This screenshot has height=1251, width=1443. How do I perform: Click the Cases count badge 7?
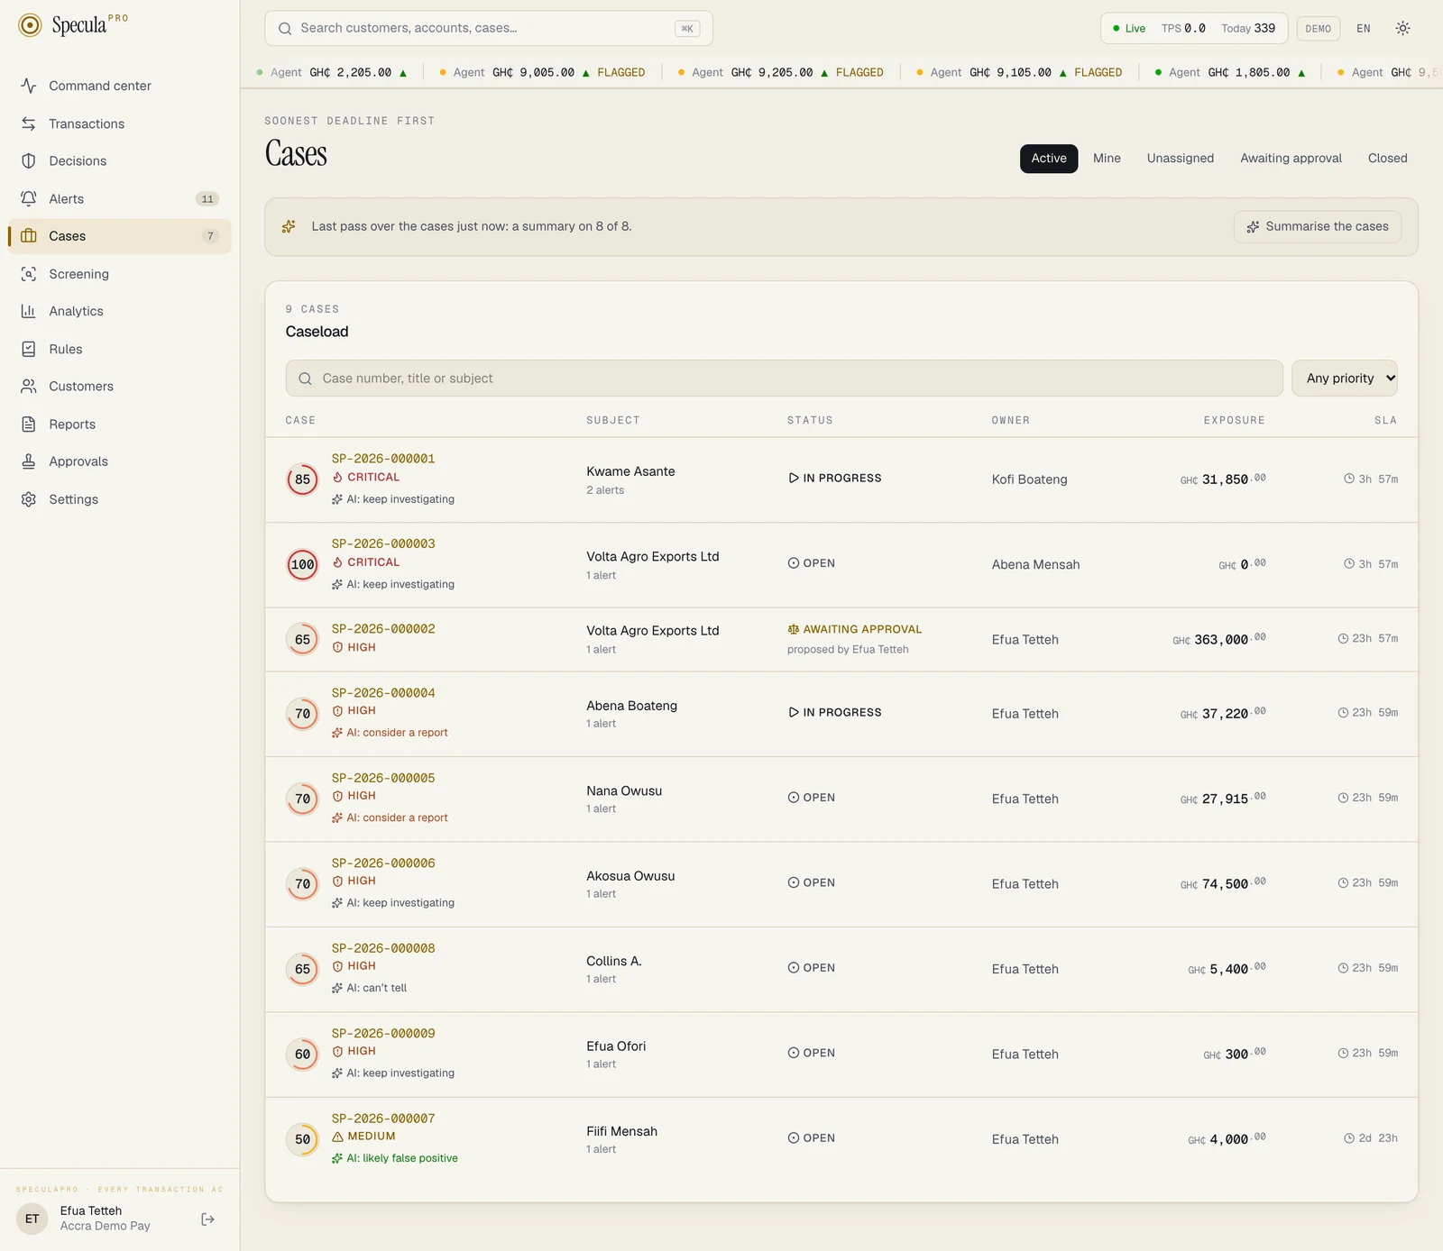(x=210, y=236)
